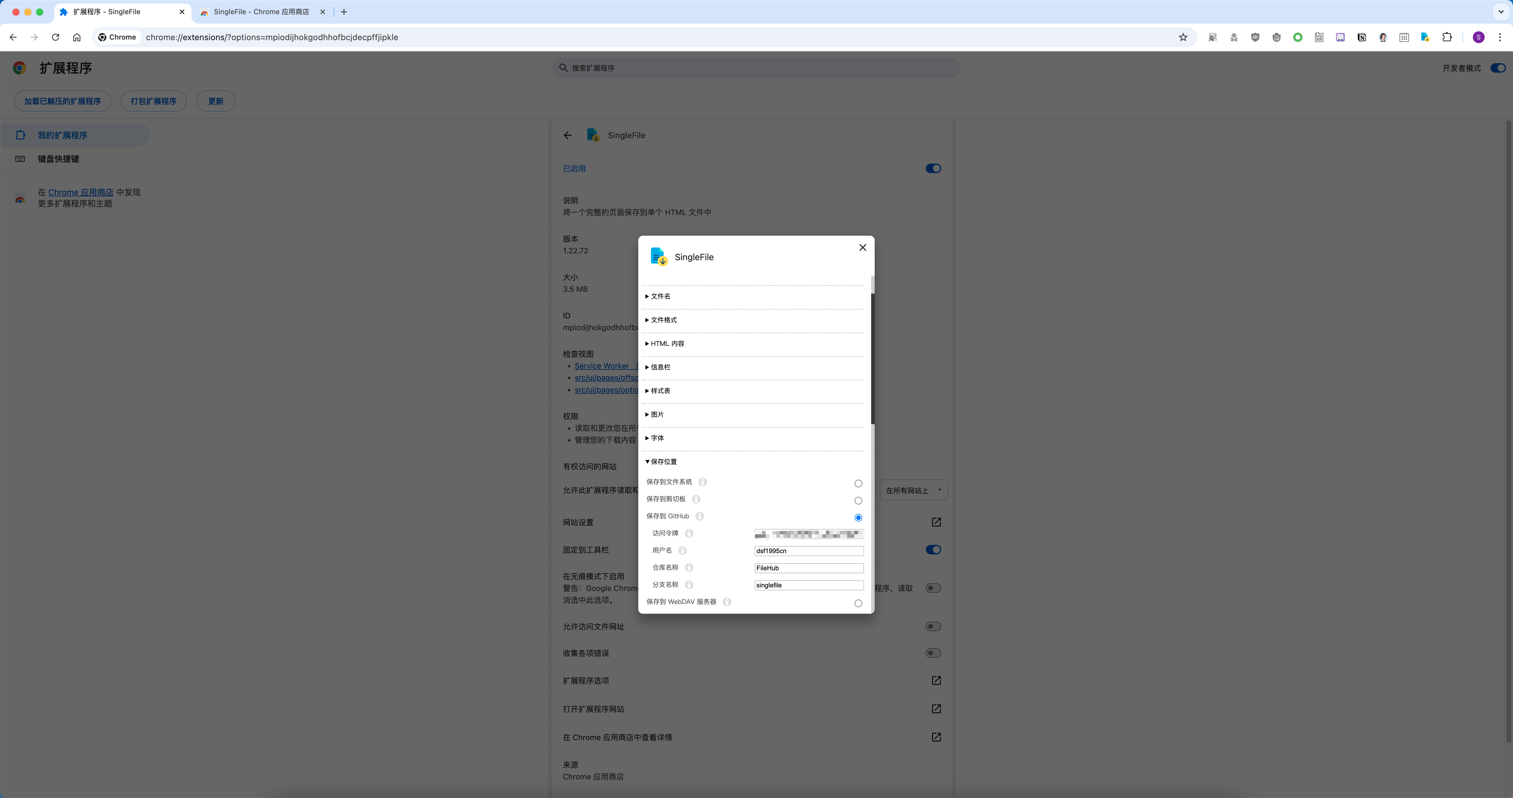Click the 用户名 field containing dsf1995cn
The image size is (1513, 798).
809,551
